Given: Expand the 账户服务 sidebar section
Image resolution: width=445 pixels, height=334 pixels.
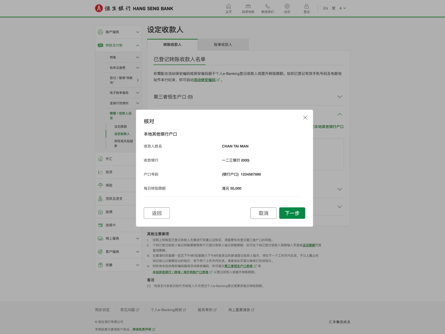Looking at the screenshot, I should [x=138, y=32].
